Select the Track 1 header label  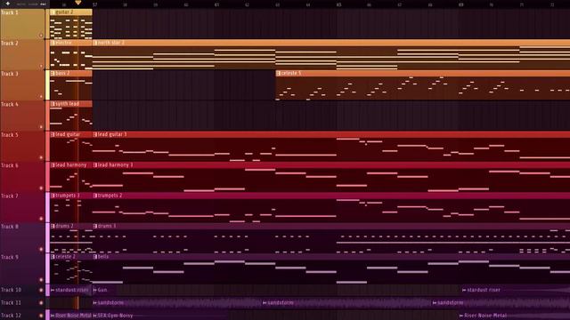(10, 12)
